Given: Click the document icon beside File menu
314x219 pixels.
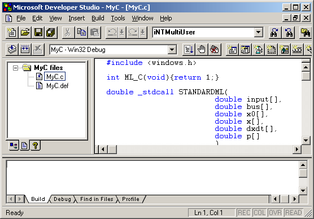Looking at the screenshot, I should 8,18.
